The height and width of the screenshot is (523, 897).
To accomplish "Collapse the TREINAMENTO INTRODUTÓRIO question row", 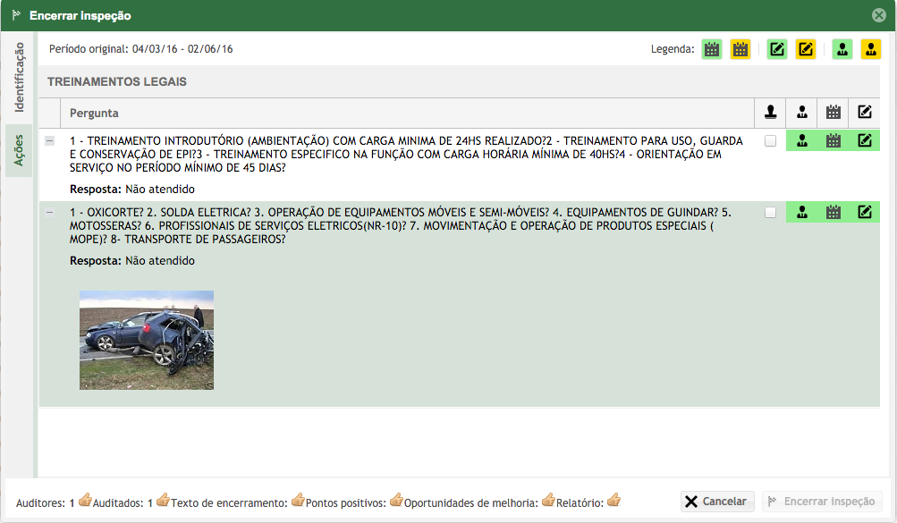I will (x=50, y=140).
